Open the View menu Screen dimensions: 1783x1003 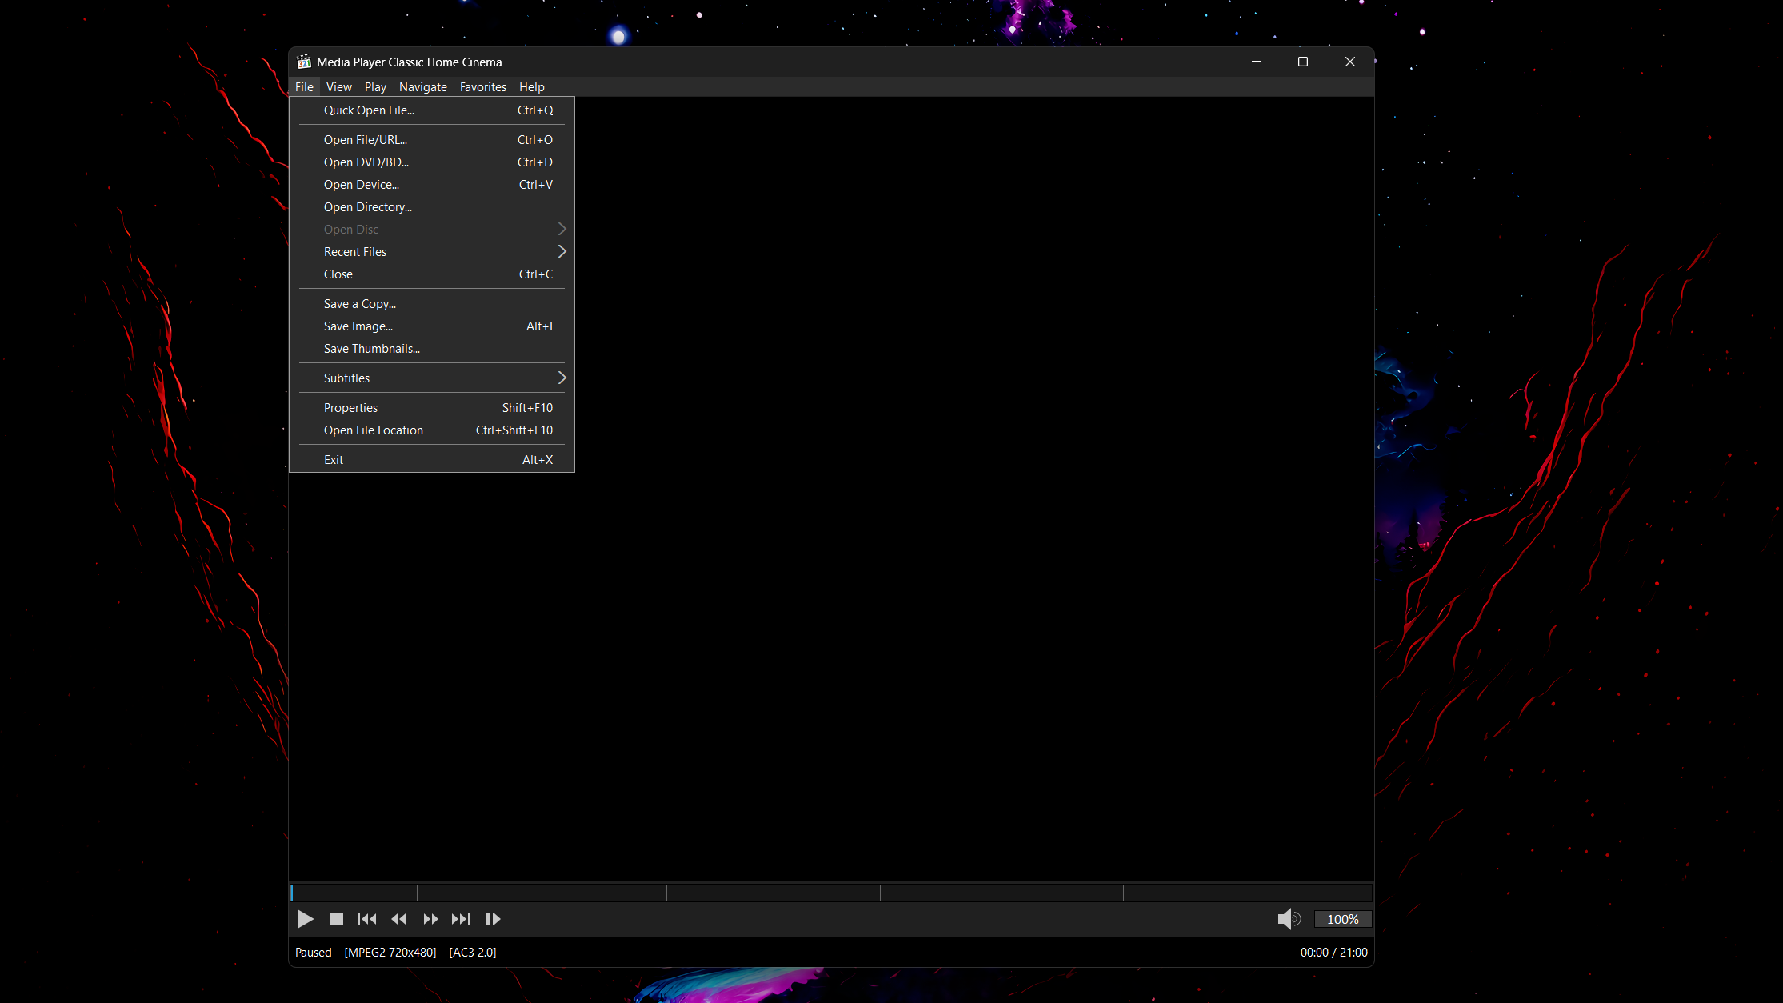[x=338, y=87]
